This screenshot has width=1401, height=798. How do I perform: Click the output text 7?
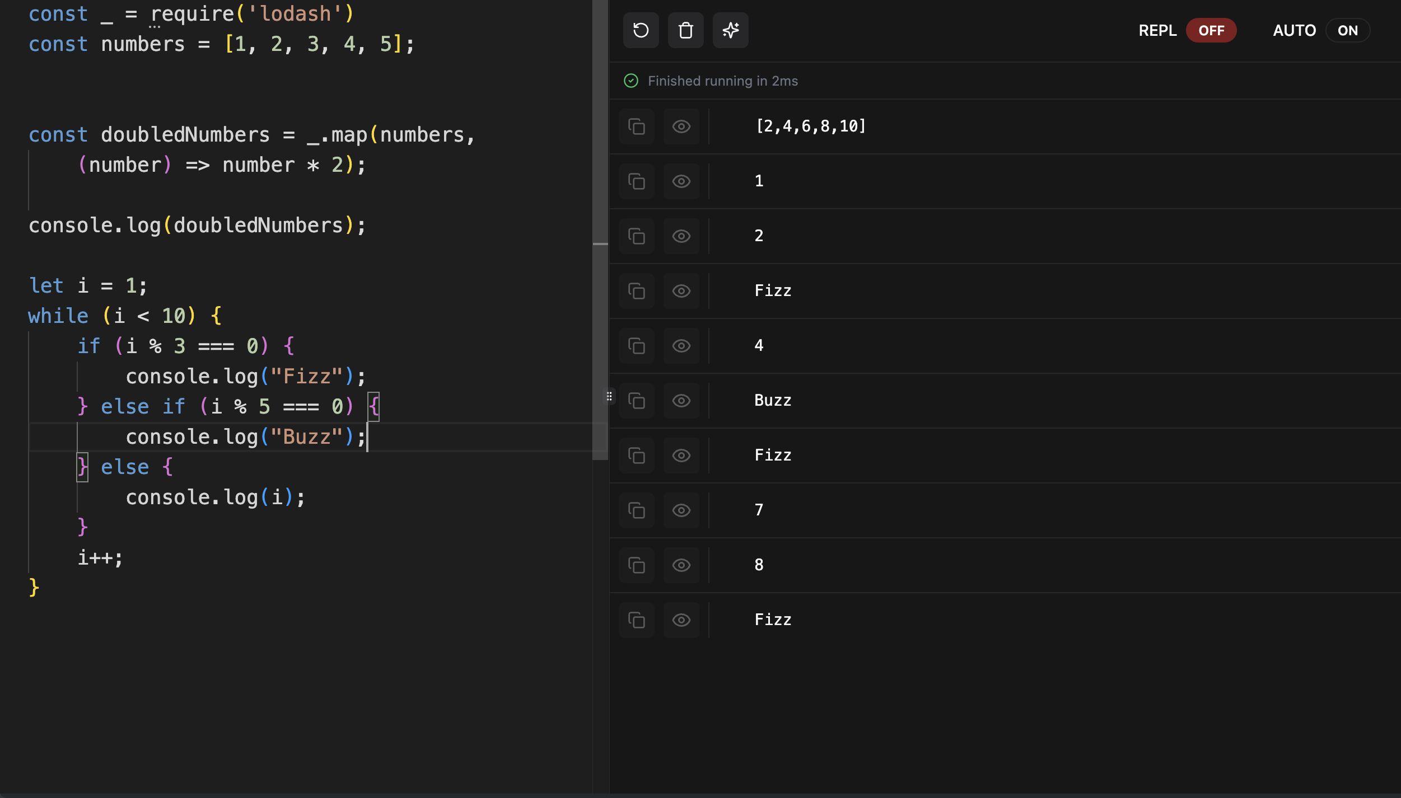[759, 510]
